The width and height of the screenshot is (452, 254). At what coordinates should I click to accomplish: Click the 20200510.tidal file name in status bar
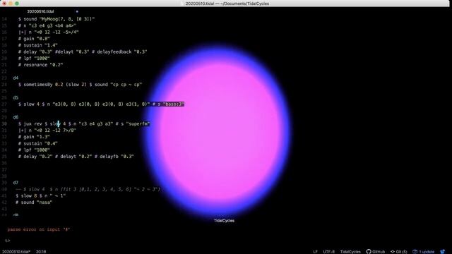pyautogui.click(x=16, y=251)
